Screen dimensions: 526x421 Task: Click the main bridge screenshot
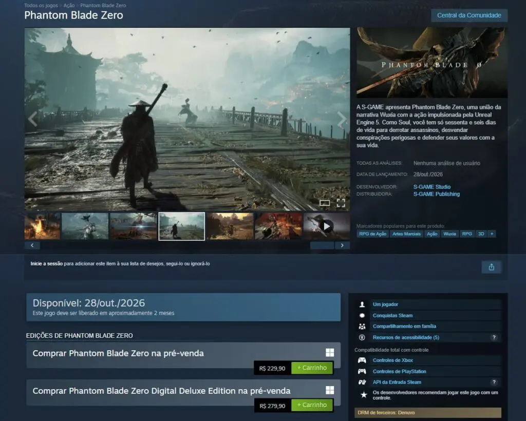187,119
